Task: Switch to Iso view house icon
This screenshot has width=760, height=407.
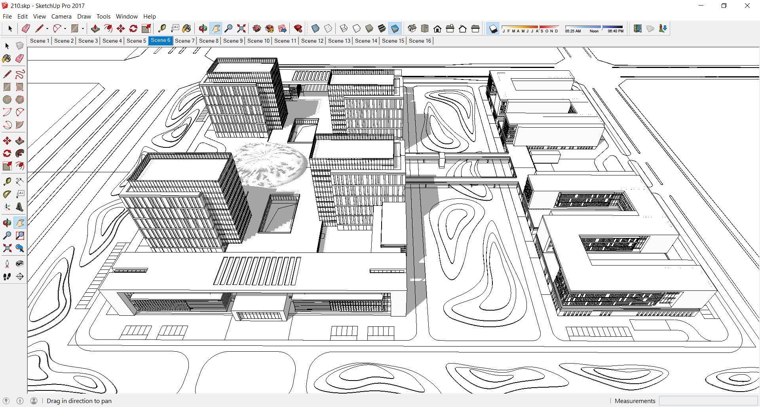Action: [x=412, y=28]
